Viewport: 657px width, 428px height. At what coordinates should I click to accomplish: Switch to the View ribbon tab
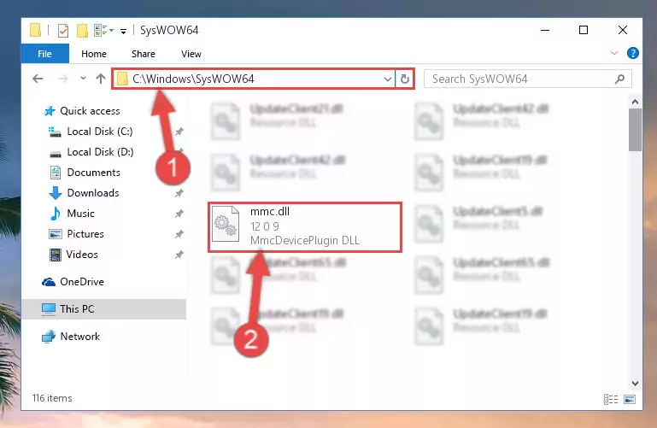pos(191,54)
